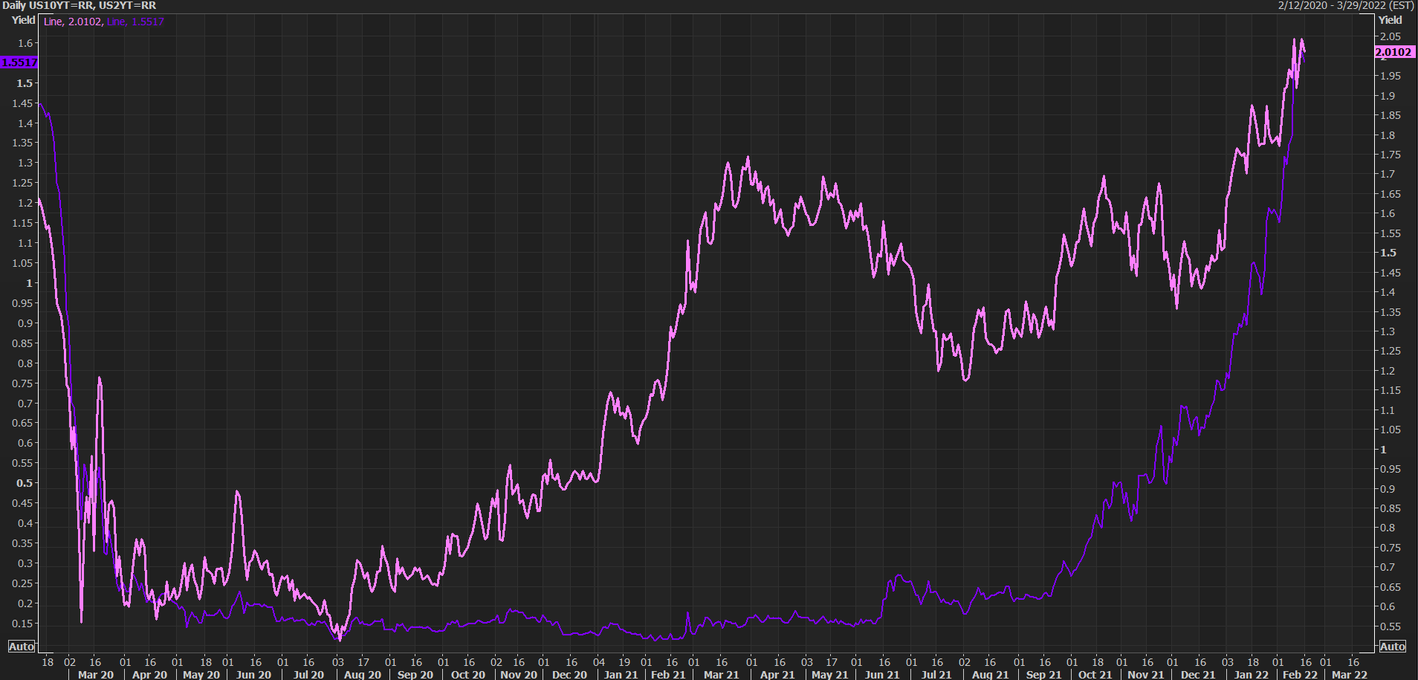The image size is (1418, 680).
Task: Click the 1.7 tick on the Yield axis
Action: 1388,174
